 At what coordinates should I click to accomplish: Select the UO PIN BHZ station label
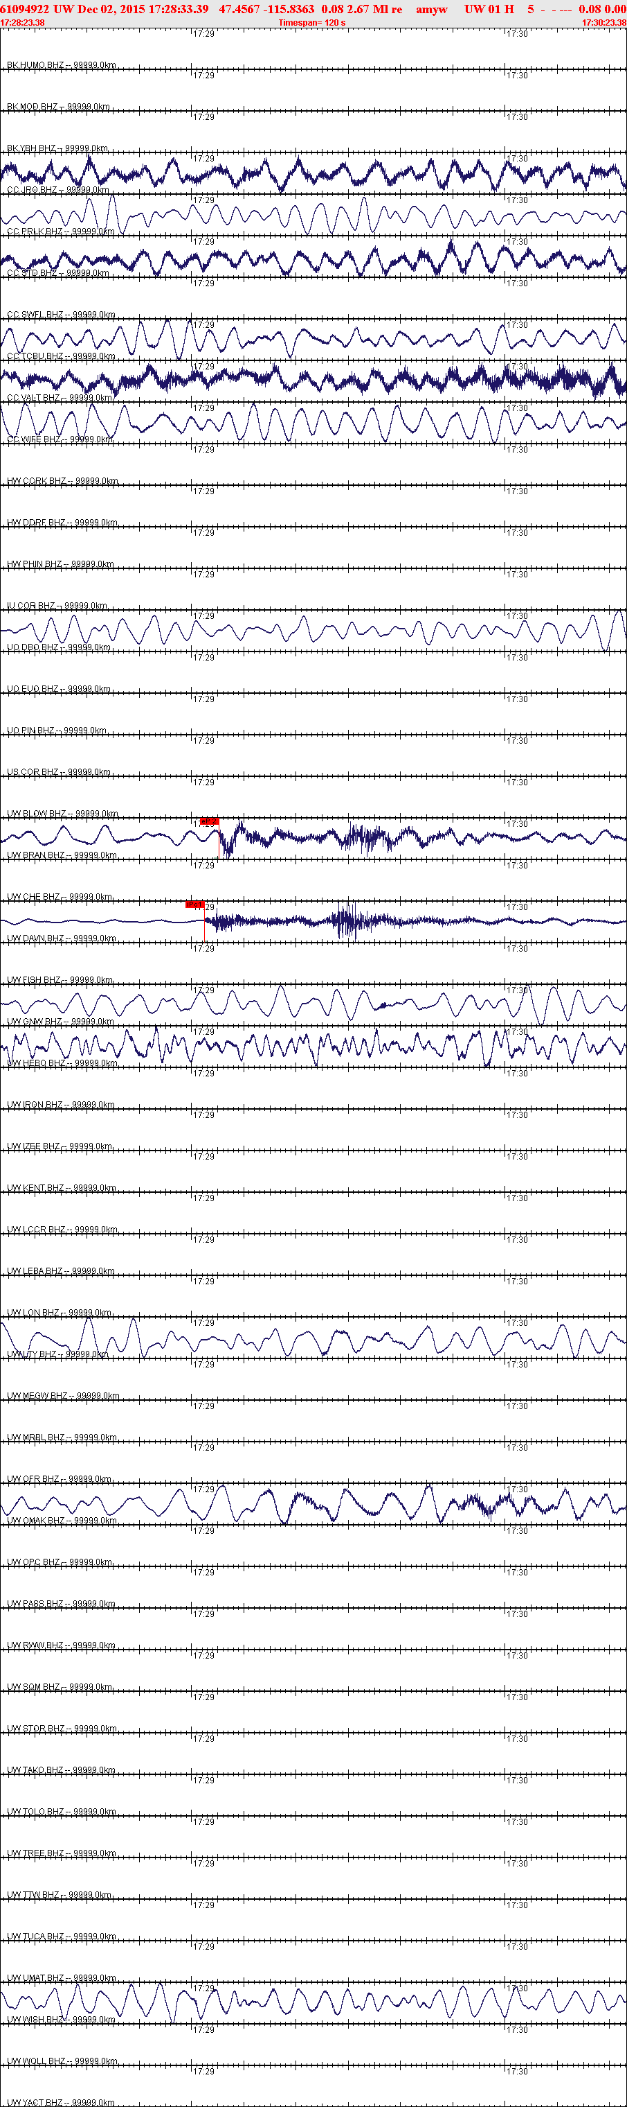tap(56, 731)
